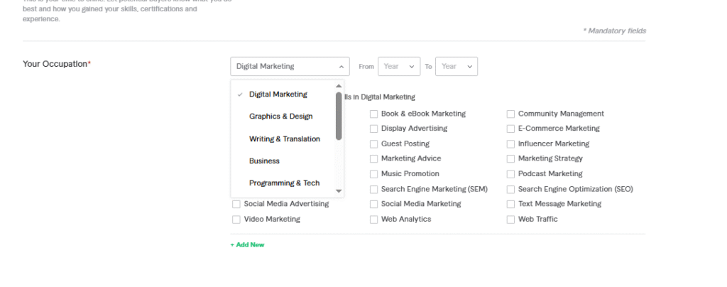Click the dropdown list scrollbar thumb
The height and width of the screenshot is (287, 727).
[x=339, y=115]
